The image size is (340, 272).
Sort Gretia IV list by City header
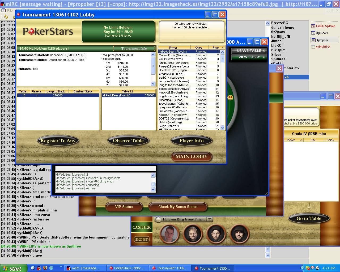(x=313, y=140)
